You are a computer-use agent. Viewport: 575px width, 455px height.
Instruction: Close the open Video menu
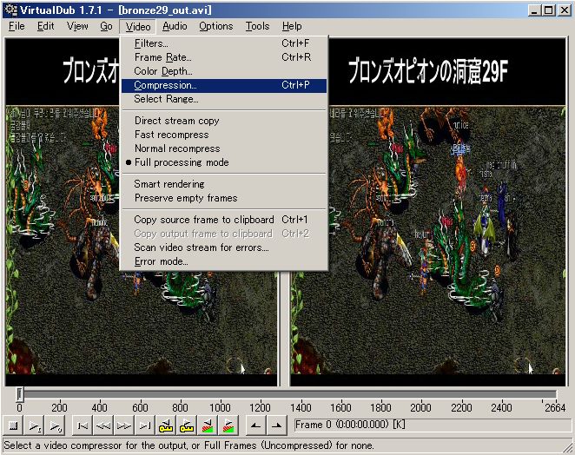(x=138, y=27)
